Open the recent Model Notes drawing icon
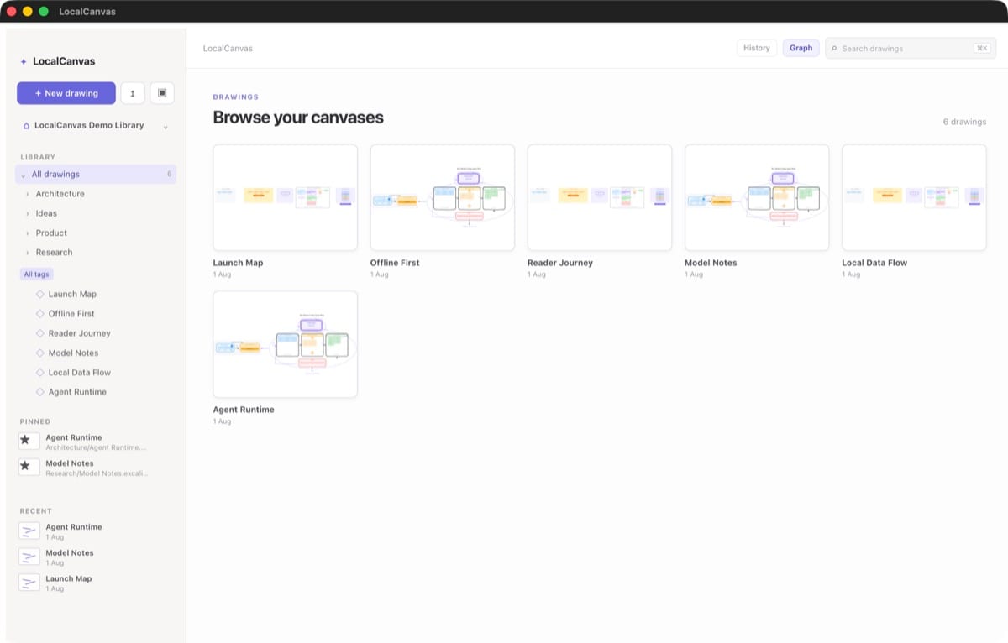 point(29,557)
